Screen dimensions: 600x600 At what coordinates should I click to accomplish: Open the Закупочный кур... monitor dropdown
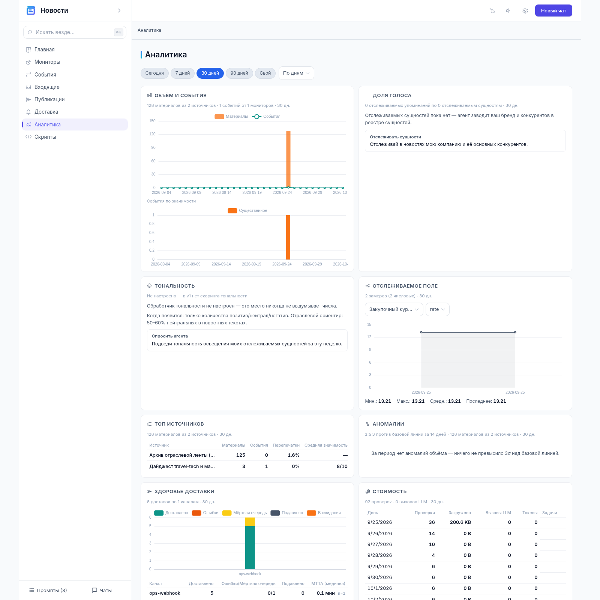coord(394,309)
